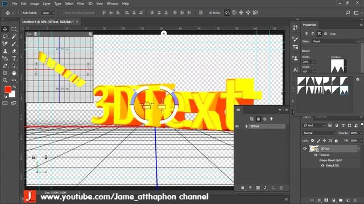Click the add layer style fx icon
The height and width of the screenshot is (204, 364).
click(x=319, y=200)
